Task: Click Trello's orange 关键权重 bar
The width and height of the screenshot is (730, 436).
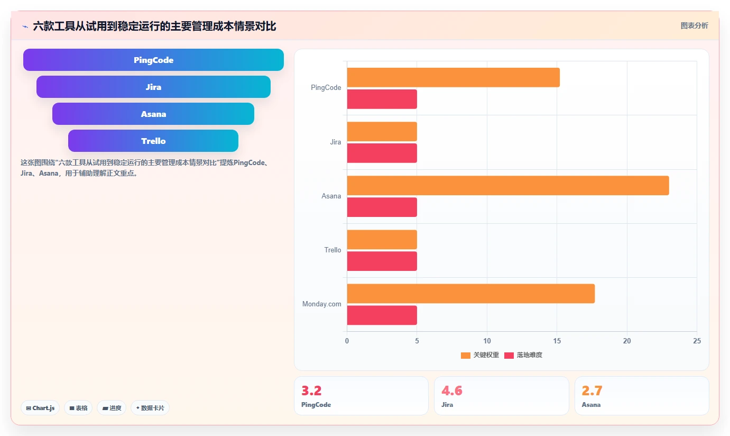Action: click(x=382, y=239)
